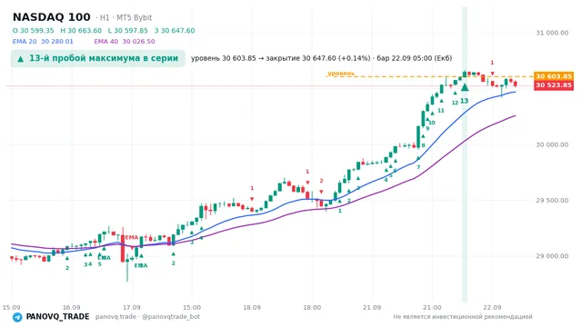Click the 17.09 date label

pyautogui.click(x=131, y=307)
